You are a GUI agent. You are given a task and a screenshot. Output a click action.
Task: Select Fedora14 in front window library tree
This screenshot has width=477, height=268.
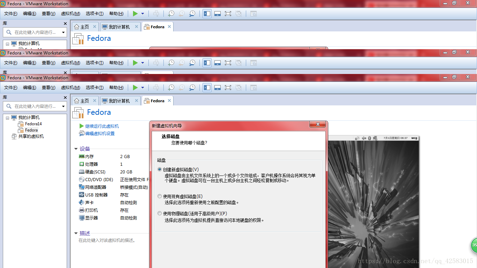point(33,124)
